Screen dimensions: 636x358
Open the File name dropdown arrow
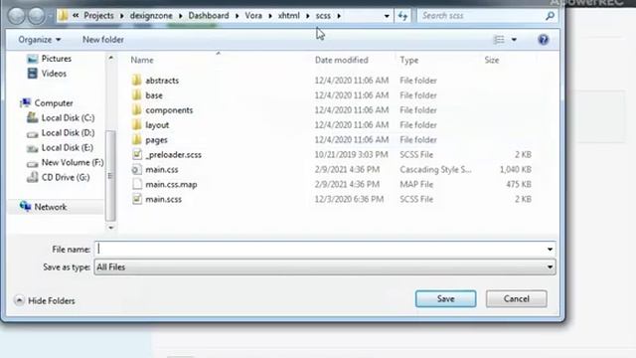[x=550, y=249]
